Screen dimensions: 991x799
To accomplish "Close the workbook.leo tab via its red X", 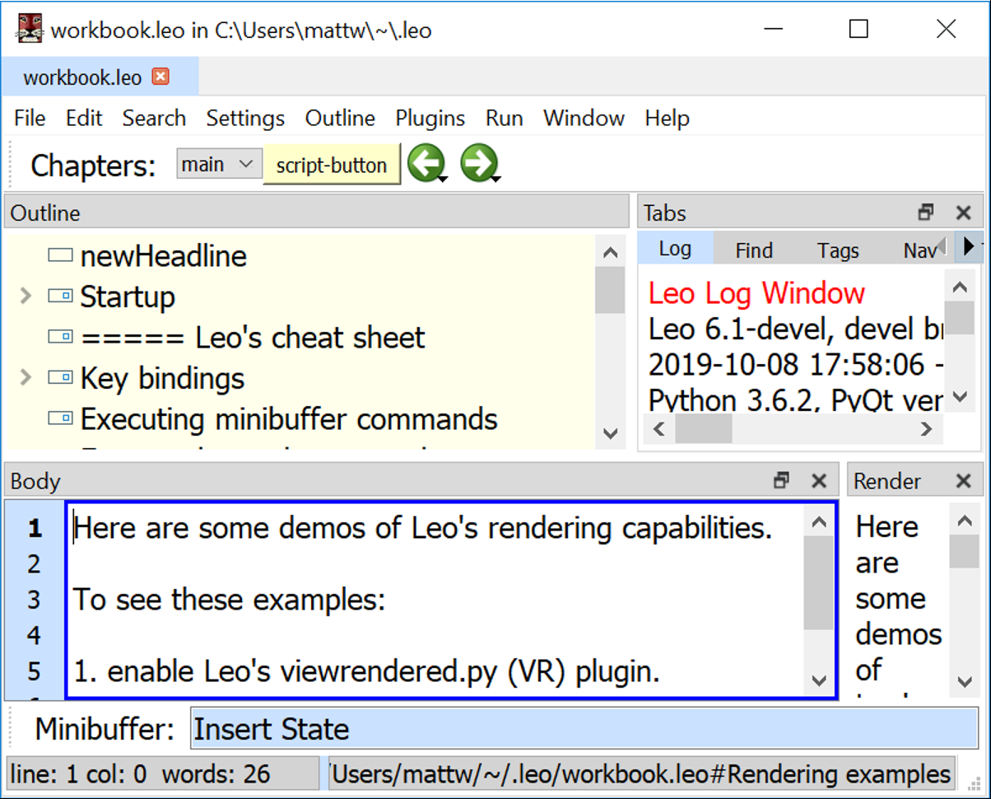I will tap(161, 76).
